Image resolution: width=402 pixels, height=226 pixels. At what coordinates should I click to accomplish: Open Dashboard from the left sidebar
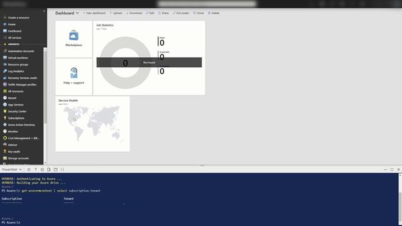(x=13, y=31)
